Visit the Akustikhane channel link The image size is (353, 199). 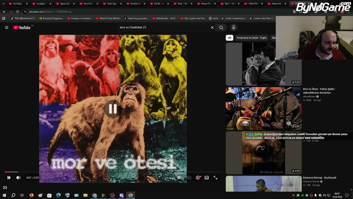click(x=309, y=97)
